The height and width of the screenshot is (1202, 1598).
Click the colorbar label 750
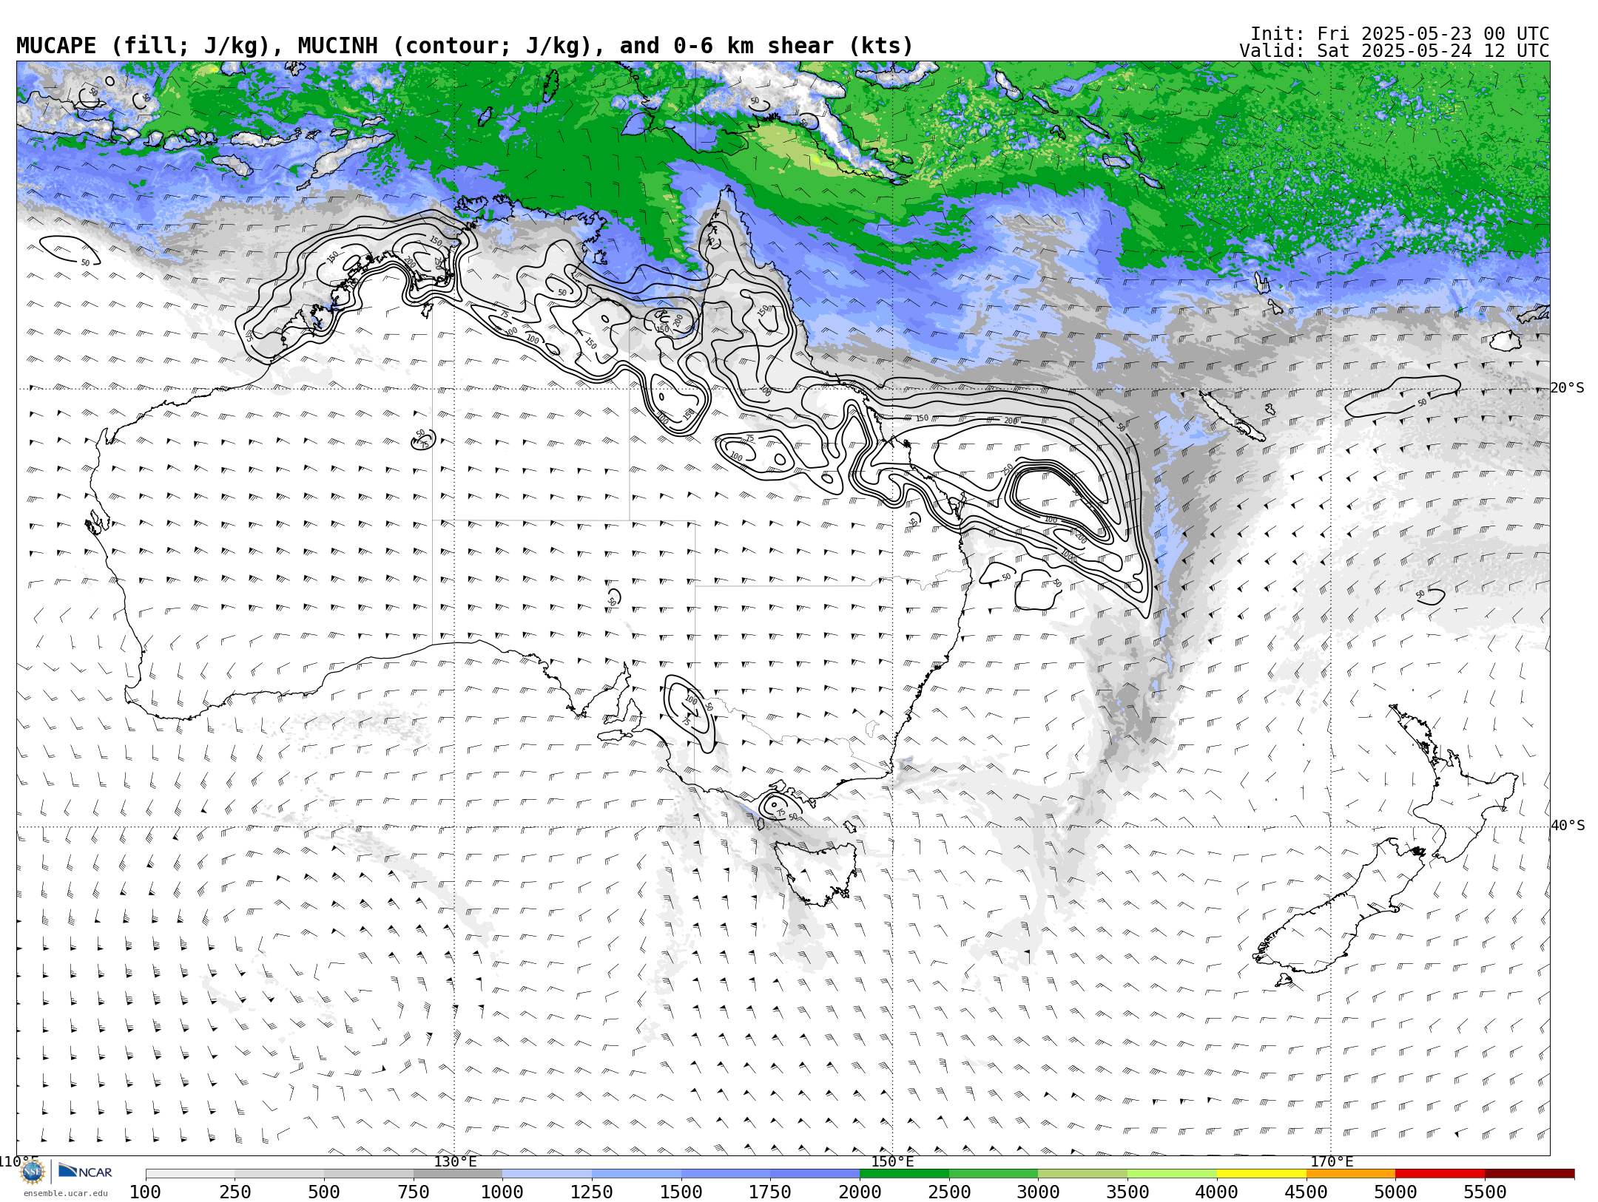point(414,1192)
